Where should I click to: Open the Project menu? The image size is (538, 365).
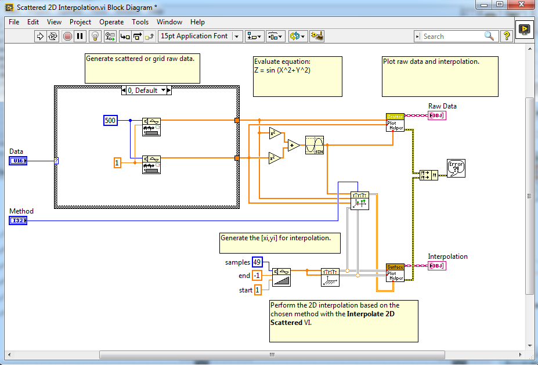tap(80, 22)
